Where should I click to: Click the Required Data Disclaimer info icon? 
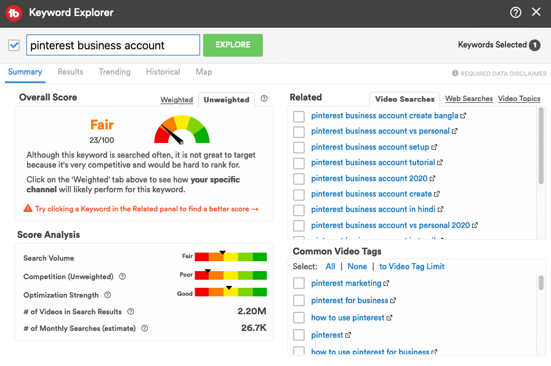tap(455, 73)
